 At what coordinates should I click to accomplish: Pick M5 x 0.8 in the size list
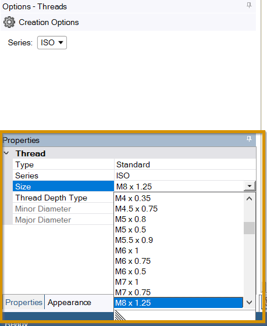pyautogui.click(x=179, y=219)
